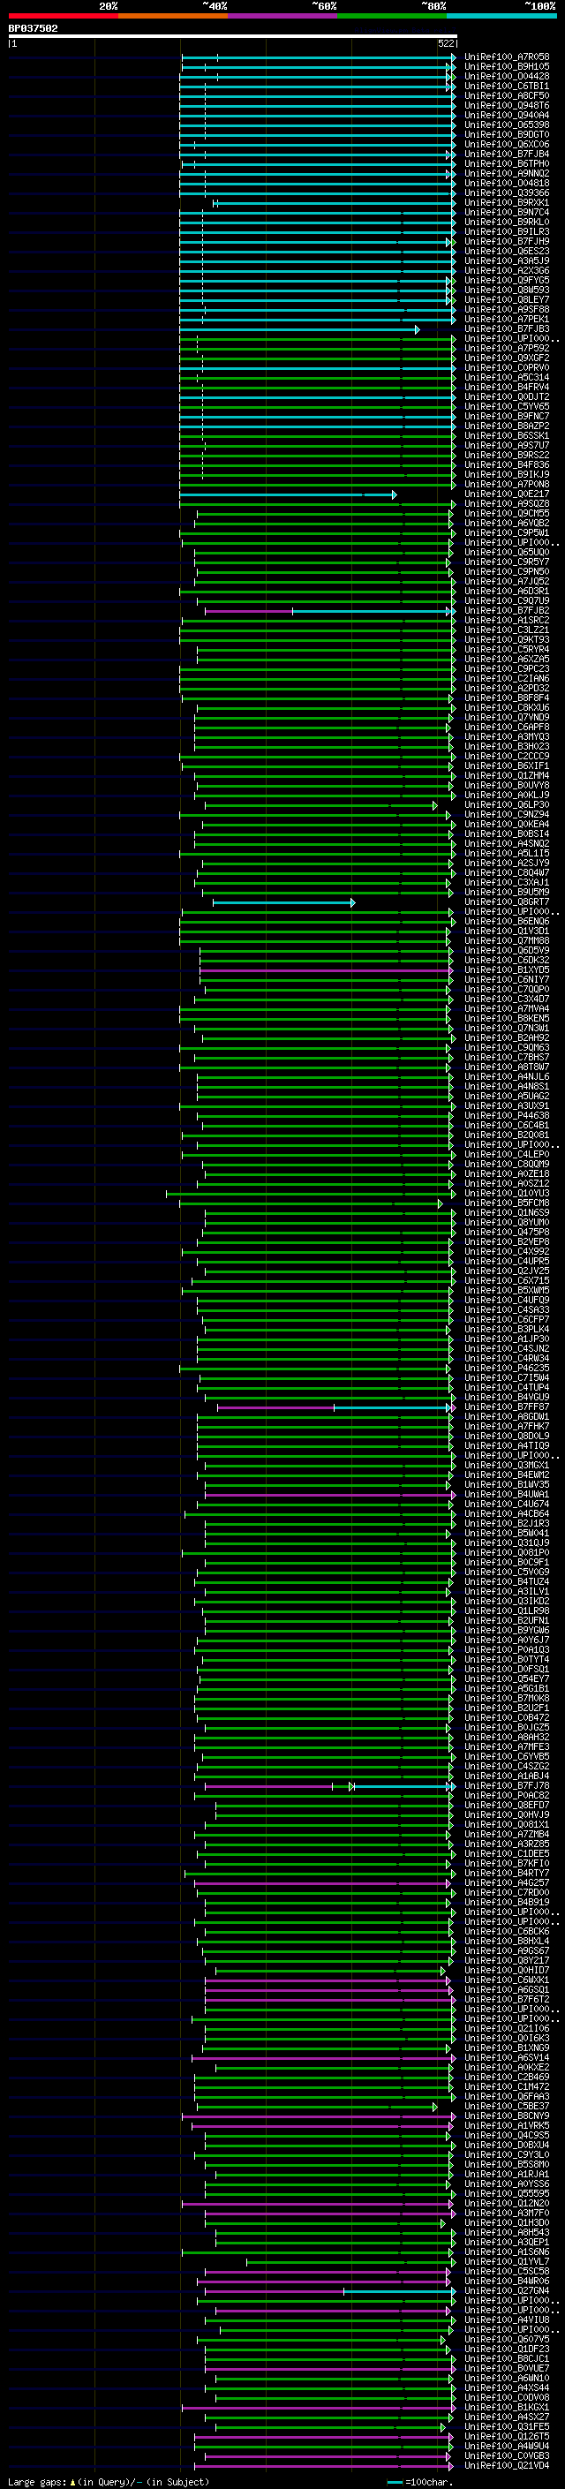Image resolution: width=565 pixels, height=2489 pixels.
Task: Click the cyan alignment bar for UniRef100_Q0E217
Action: [x=287, y=494]
